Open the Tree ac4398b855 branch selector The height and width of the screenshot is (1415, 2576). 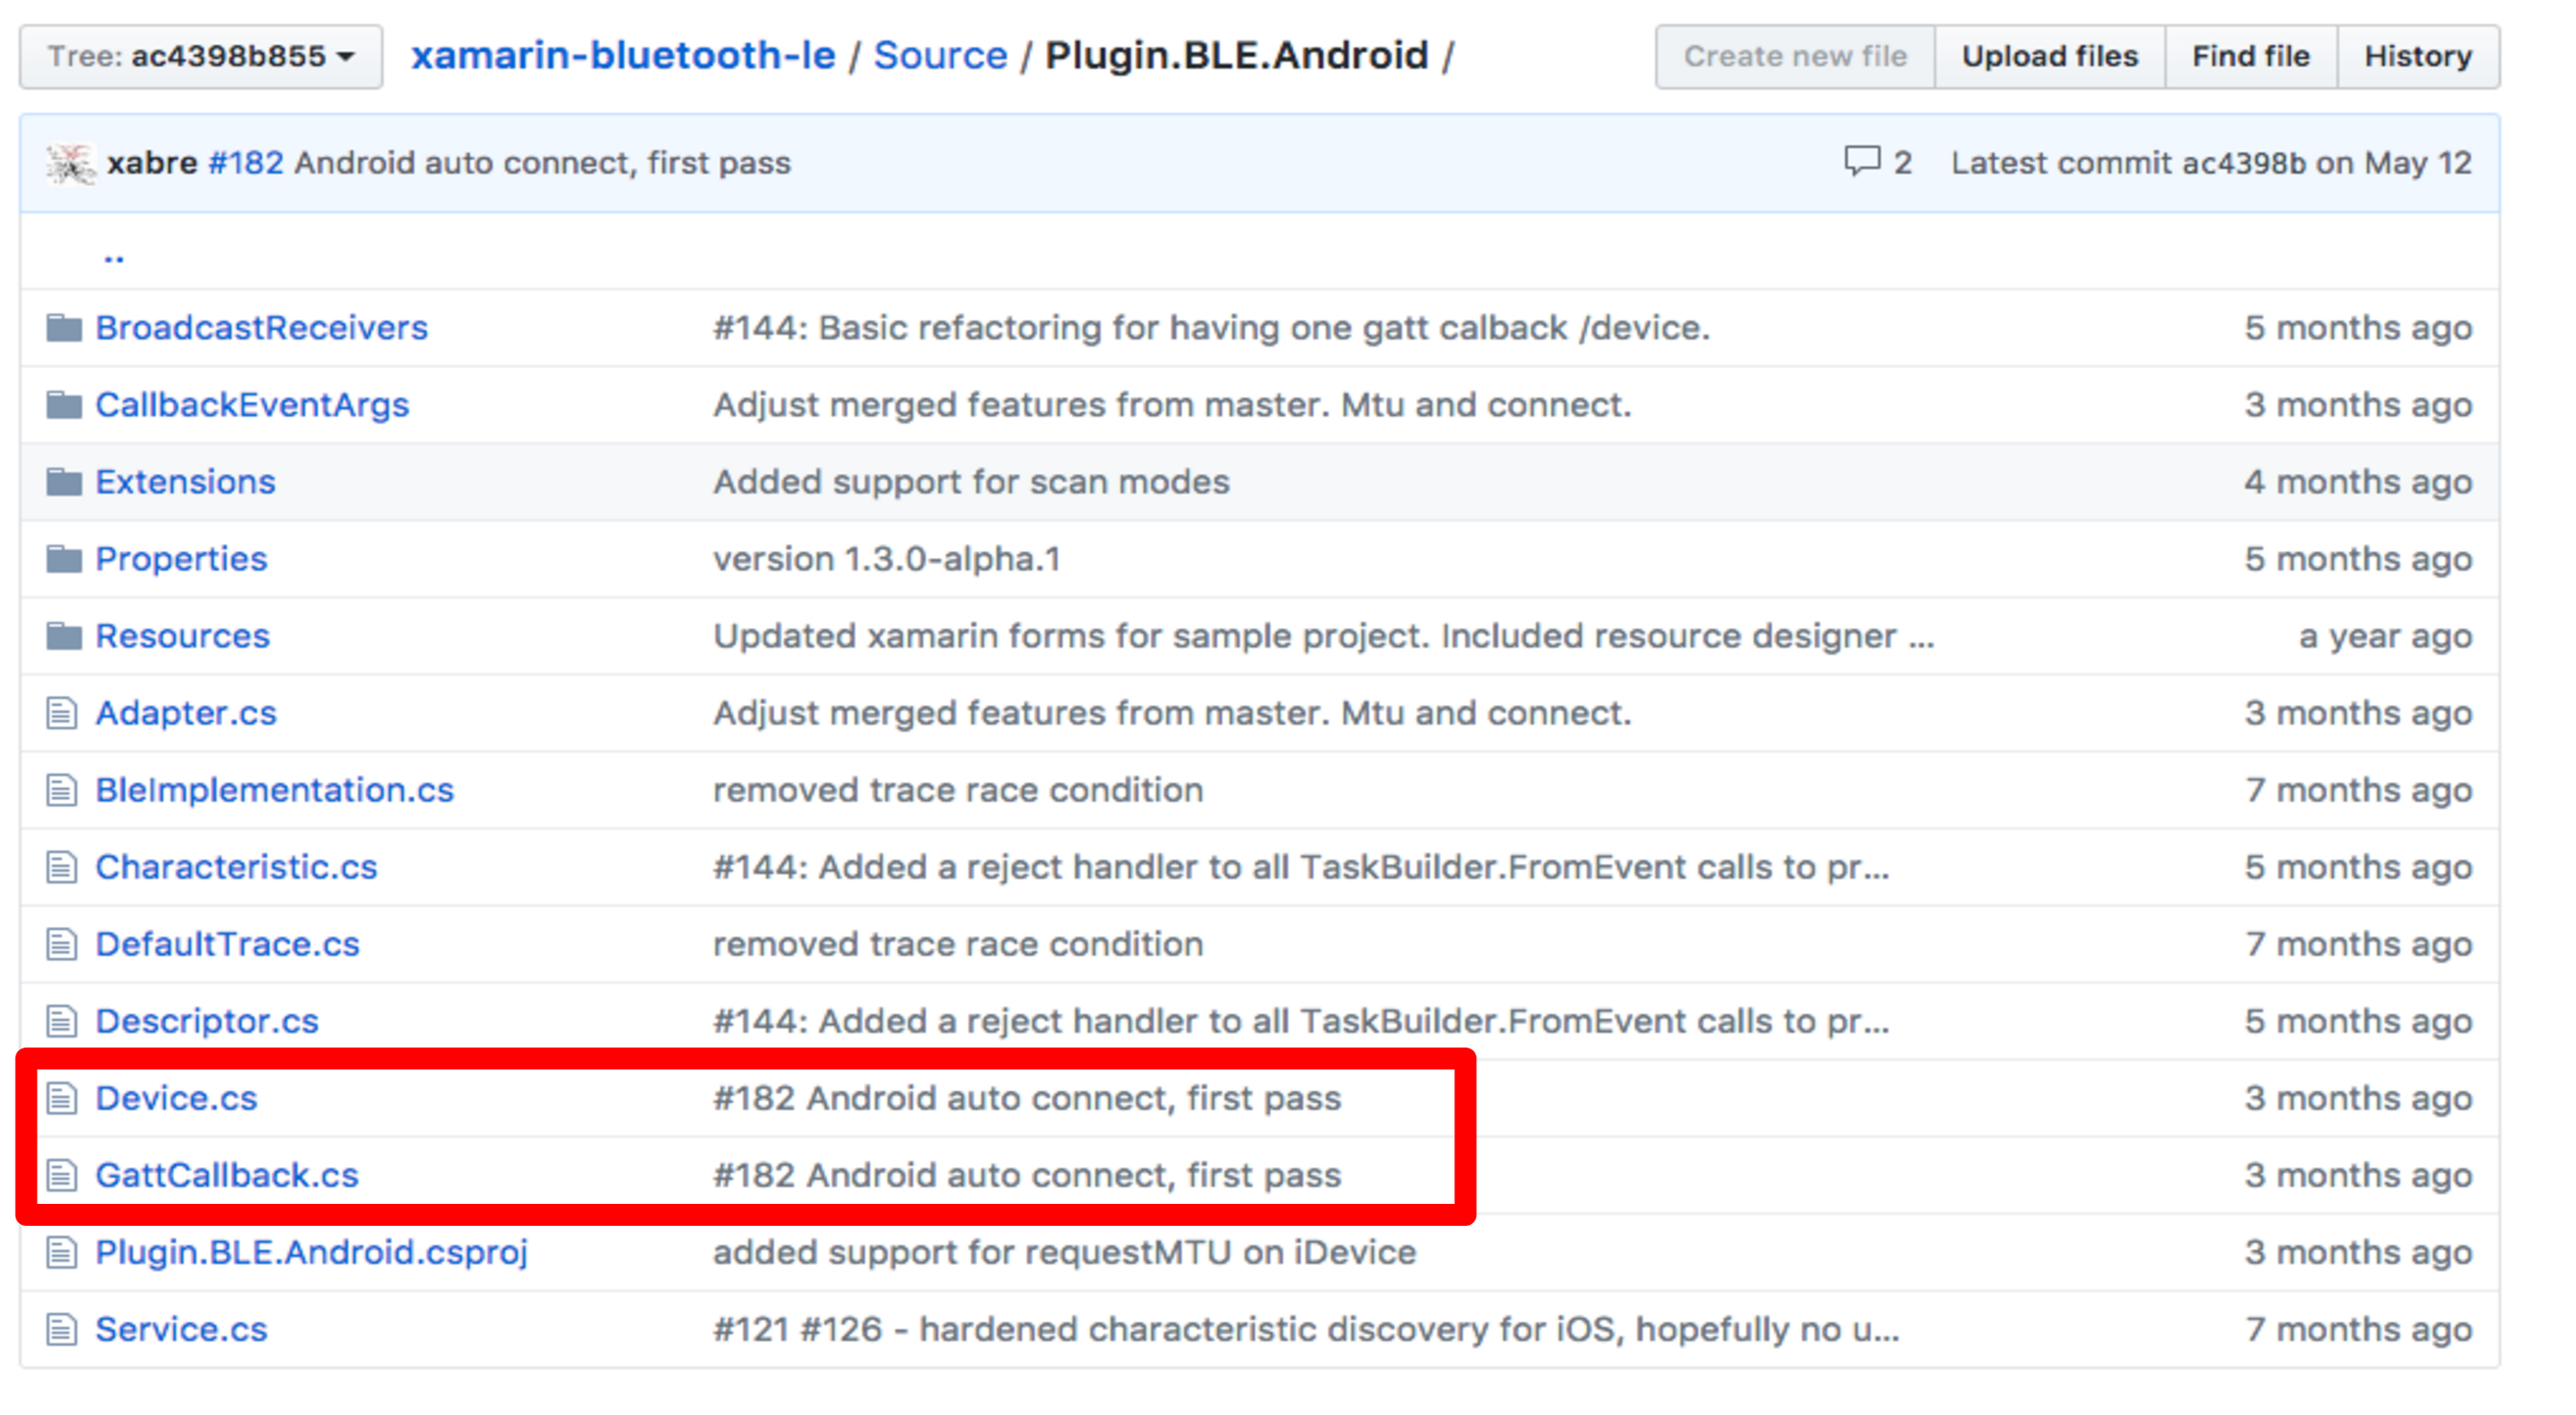pyautogui.click(x=198, y=56)
